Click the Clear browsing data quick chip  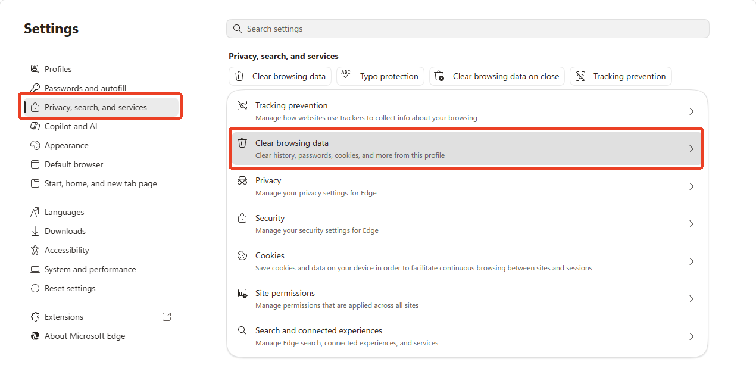pyautogui.click(x=280, y=76)
